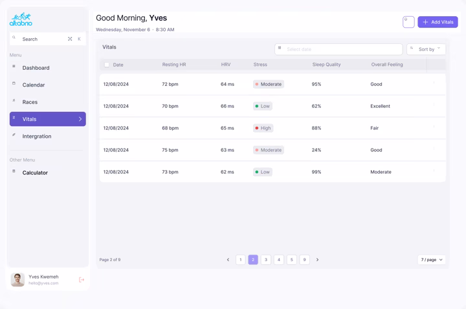The height and width of the screenshot is (309, 466).
Task: Open the 7 / page dropdown
Action: [x=432, y=260]
